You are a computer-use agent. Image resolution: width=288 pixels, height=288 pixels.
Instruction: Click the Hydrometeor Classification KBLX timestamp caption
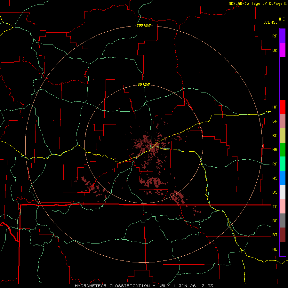coord(144,286)
